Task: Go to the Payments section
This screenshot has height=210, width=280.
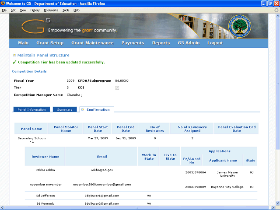Action: click(133, 43)
